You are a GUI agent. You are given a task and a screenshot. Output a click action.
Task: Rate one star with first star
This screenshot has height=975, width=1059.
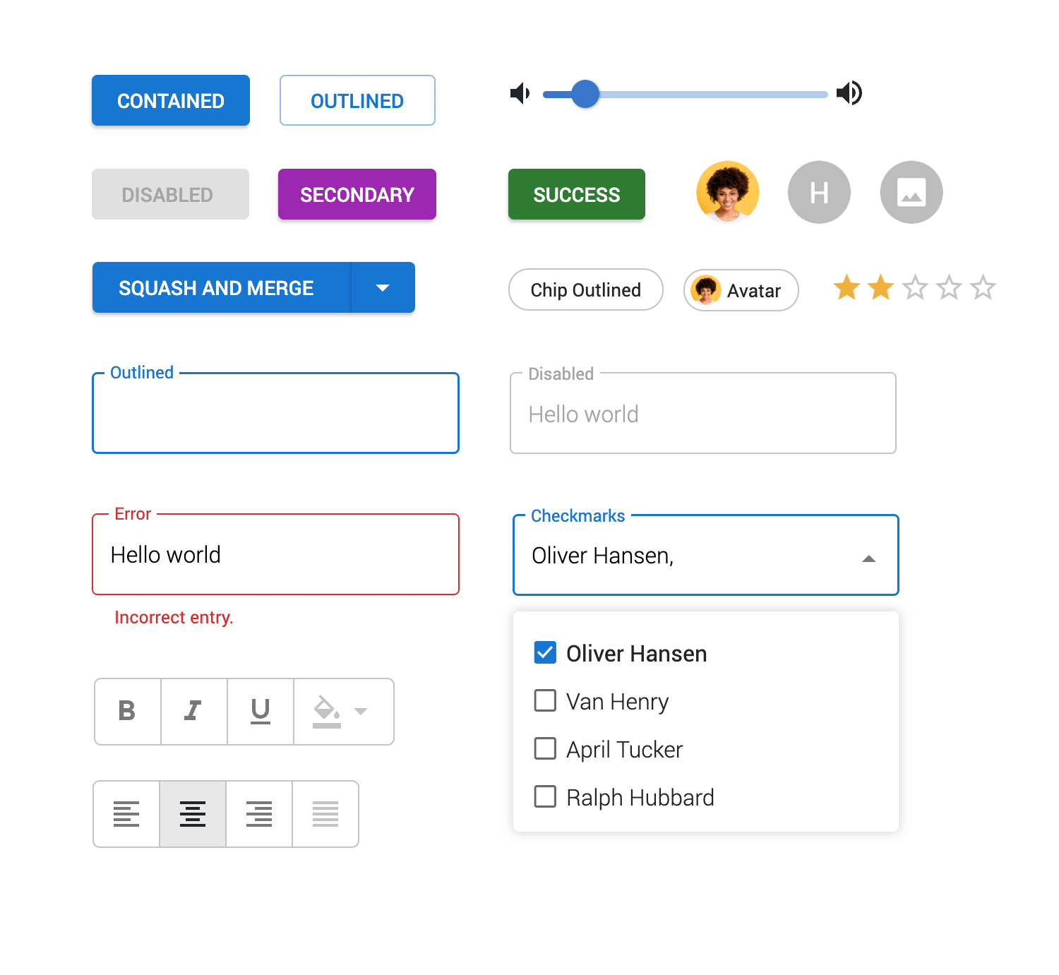(846, 288)
